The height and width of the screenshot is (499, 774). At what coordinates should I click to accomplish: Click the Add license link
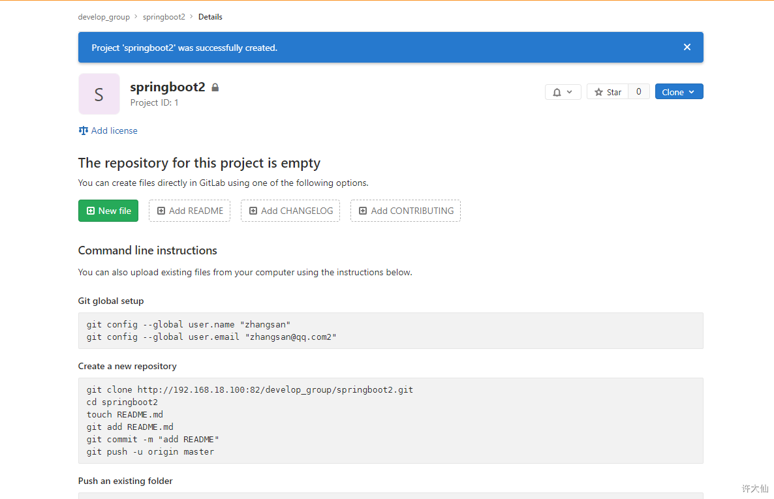(114, 130)
